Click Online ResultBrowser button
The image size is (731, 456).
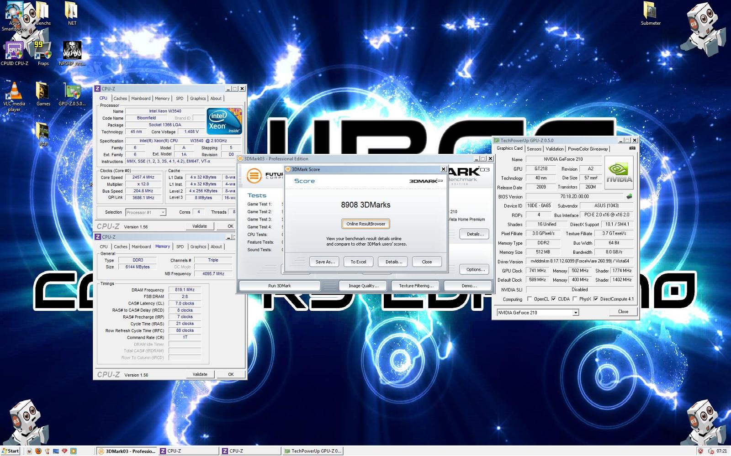click(x=366, y=224)
